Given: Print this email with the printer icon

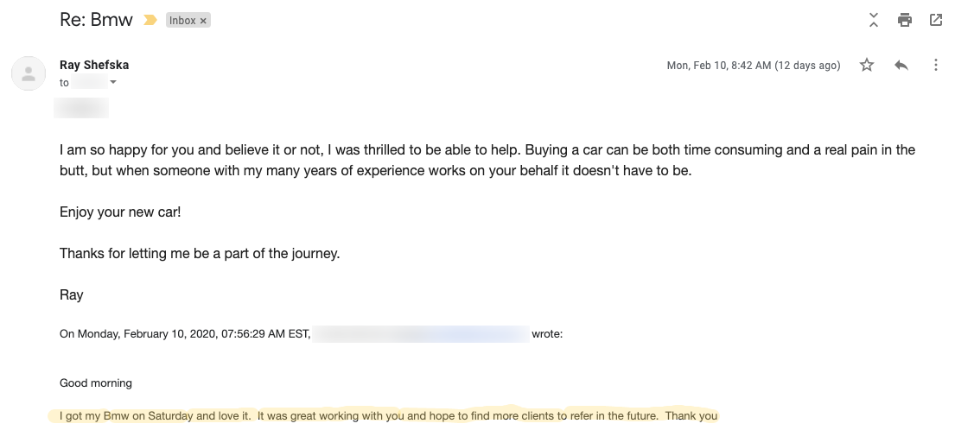Looking at the screenshot, I should pos(905,20).
